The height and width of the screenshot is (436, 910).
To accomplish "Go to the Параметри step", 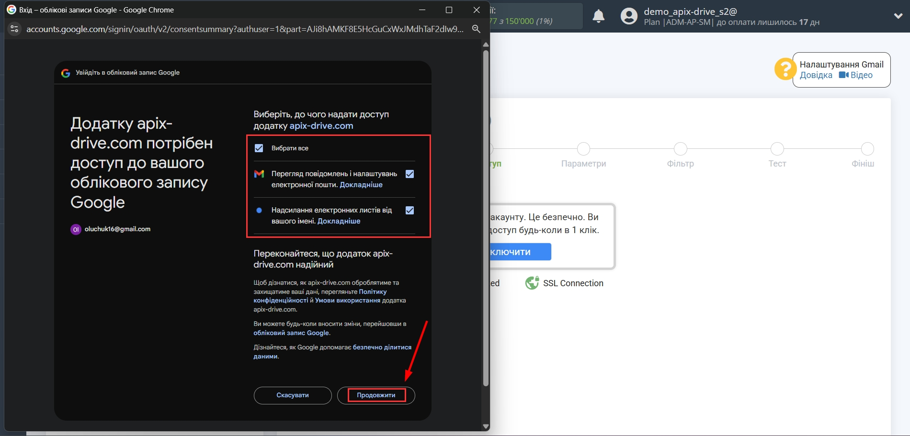I will click(x=583, y=149).
